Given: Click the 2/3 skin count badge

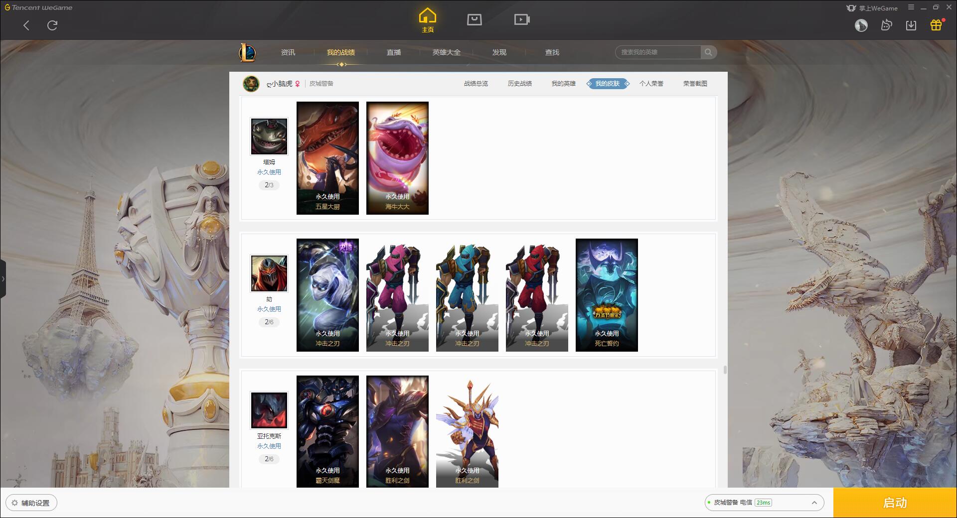Looking at the screenshot, I should pyautogui.click(x=269, y=185).
